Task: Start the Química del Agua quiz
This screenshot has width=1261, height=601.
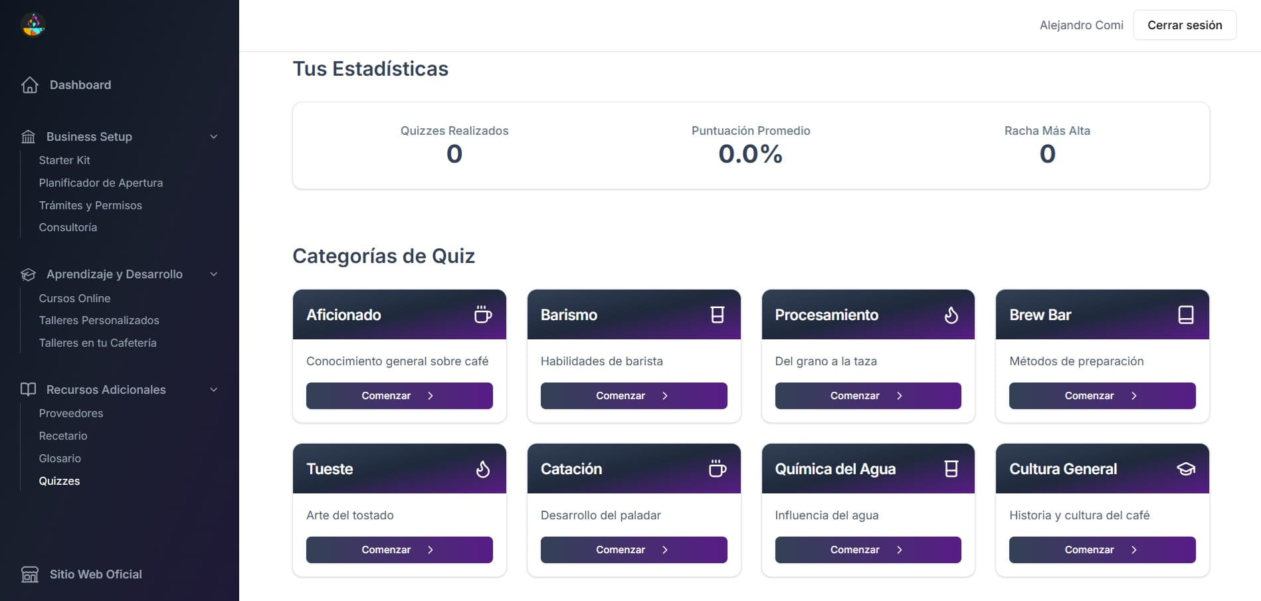Action: pos(868,550)
